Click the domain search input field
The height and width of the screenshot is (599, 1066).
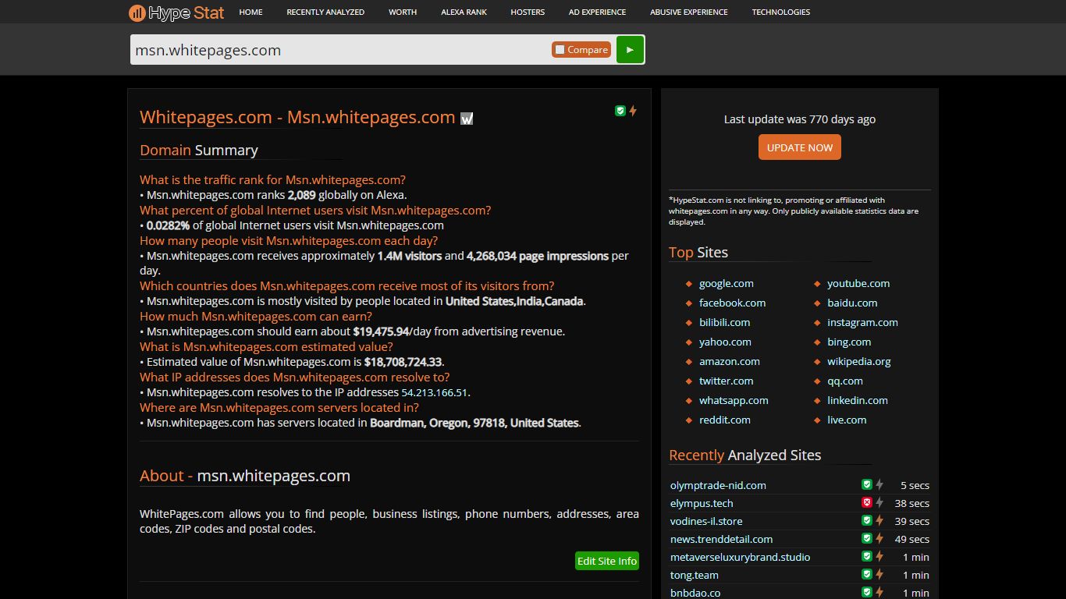(340, 50)
